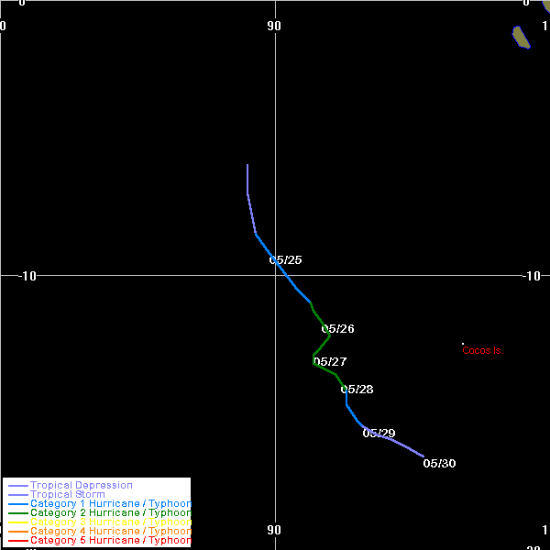
Task: Click the red Cocos Is. label
Action: point(482,351)
